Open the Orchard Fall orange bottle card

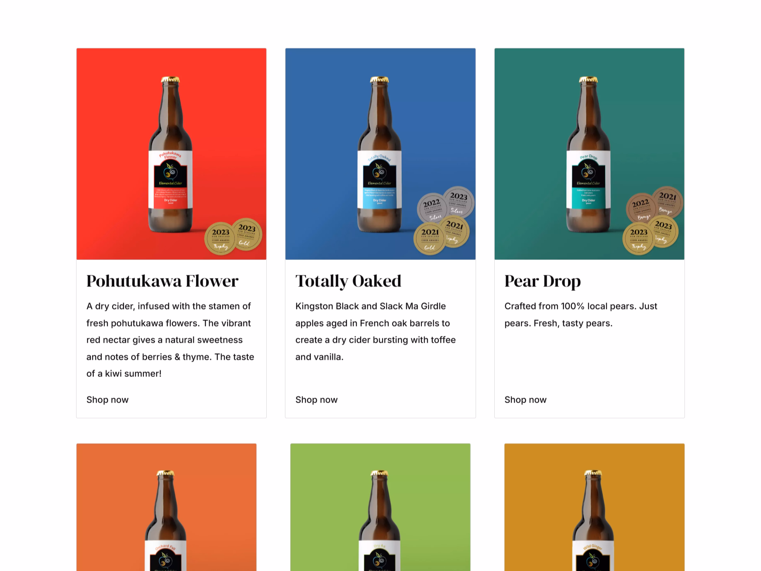click(166, 507)
